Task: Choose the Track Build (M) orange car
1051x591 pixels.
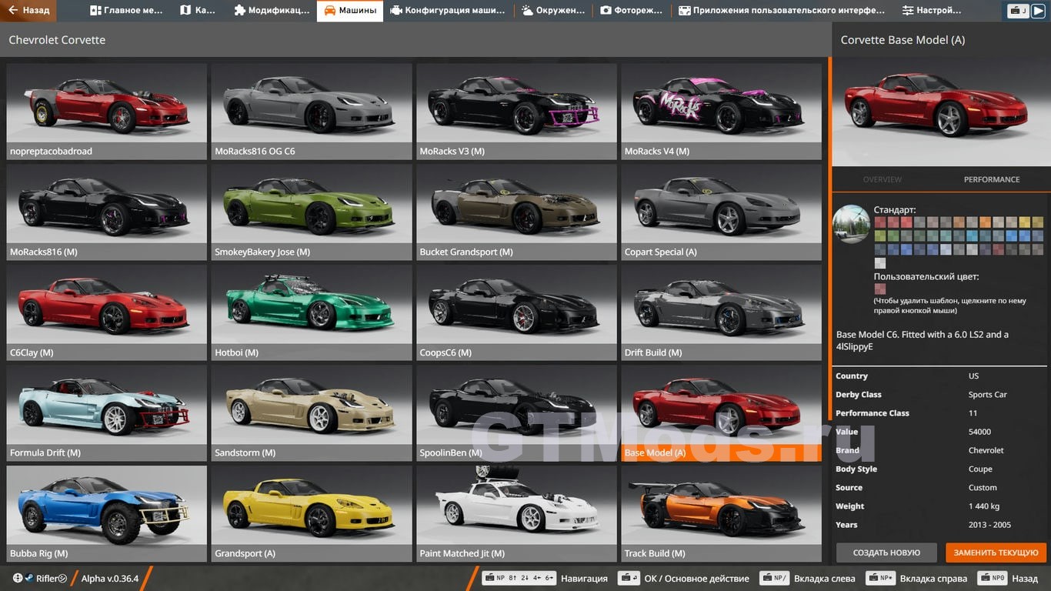Action: [x=721, y=513]
